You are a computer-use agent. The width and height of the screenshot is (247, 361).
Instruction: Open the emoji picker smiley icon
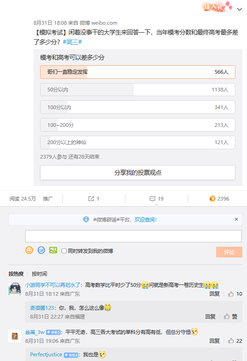click(29, 250)
